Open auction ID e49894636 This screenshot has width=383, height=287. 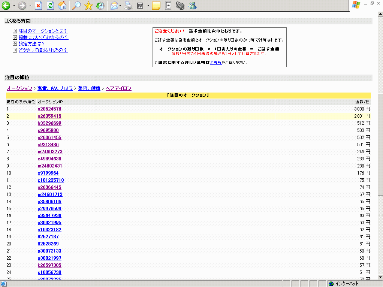click(49, 159)
